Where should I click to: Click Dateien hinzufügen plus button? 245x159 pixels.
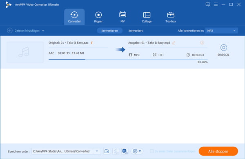[x=10, y=31]
